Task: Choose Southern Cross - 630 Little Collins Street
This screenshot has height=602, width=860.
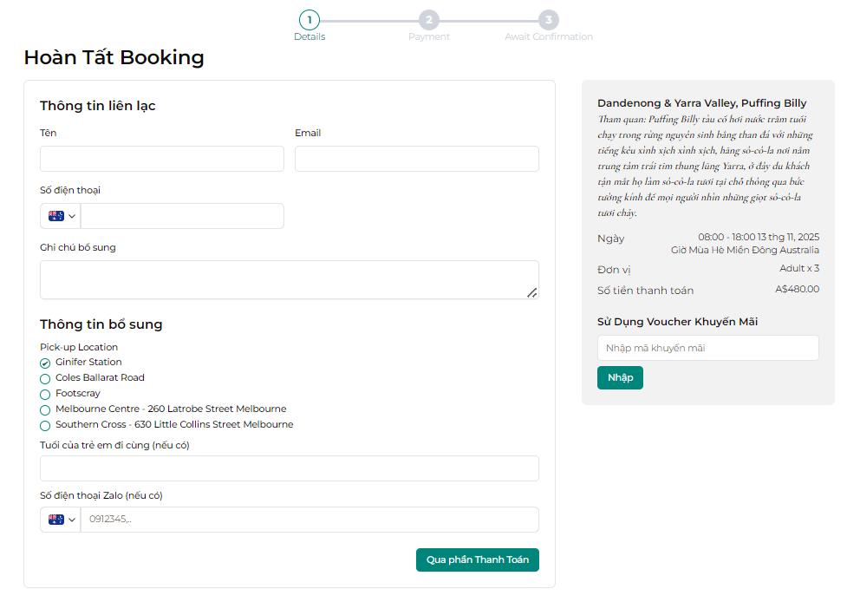Action: tap(45, 425)
